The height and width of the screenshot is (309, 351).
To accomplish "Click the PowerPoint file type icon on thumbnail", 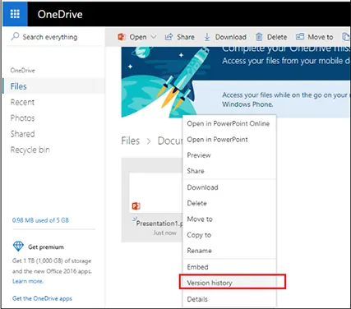I will pyautogui.click(x=136, y=205).
